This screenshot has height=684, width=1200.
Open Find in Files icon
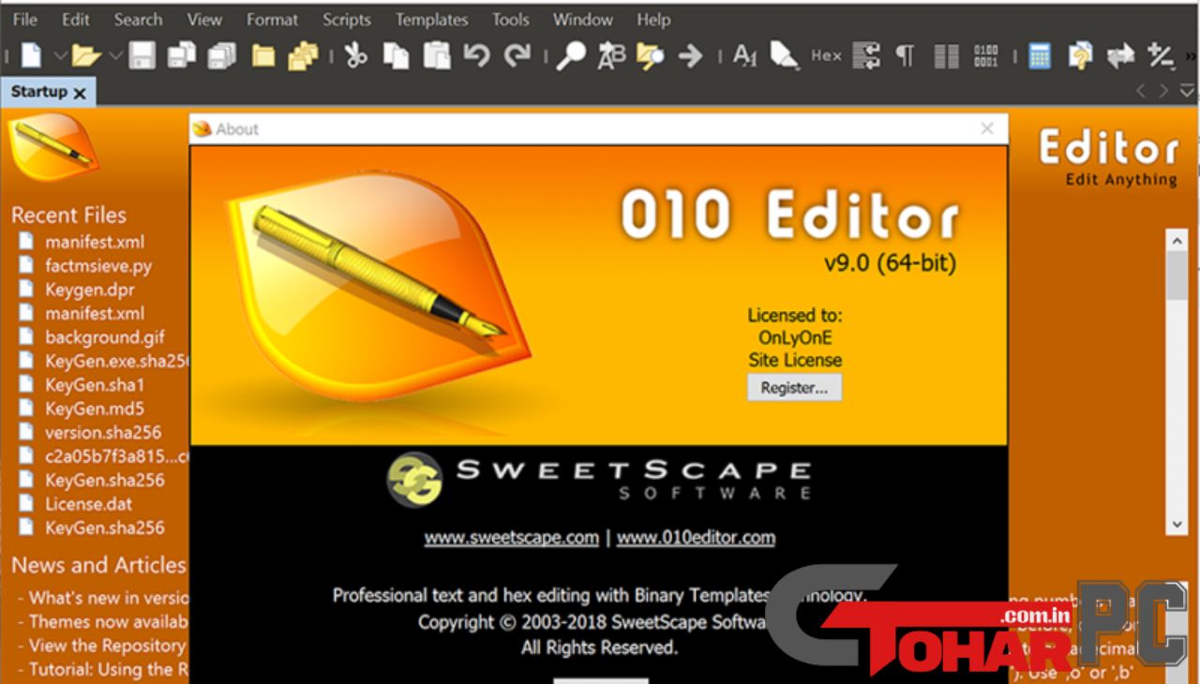[651, 56]
